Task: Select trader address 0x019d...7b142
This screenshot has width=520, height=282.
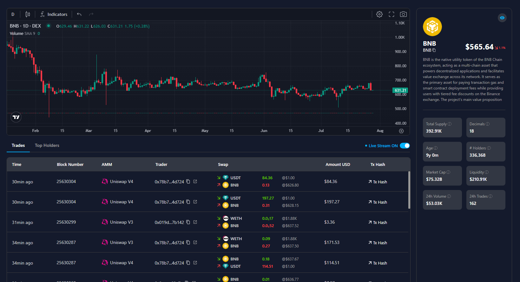Action: 169,222
